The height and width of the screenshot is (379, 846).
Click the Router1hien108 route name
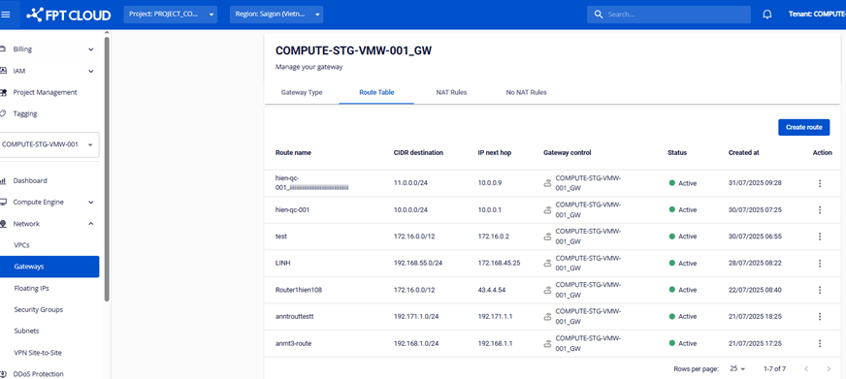click(x=299, y=290)
